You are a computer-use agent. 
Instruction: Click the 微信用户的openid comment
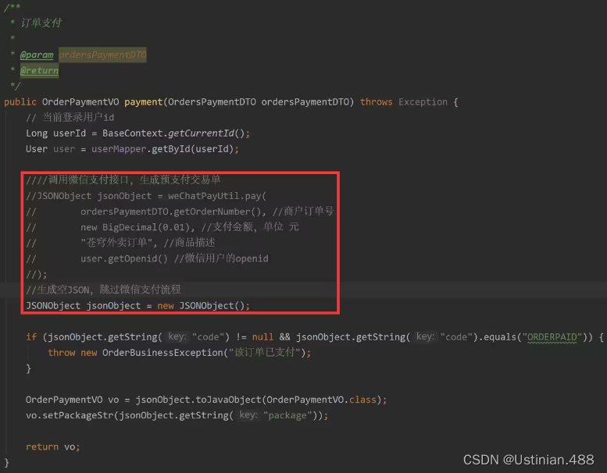(x=221, y=258)
